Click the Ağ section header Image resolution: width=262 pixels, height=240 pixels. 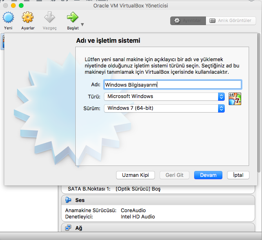(x=158, y=227)
